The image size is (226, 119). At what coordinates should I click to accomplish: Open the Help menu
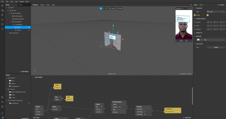point(27,2)
